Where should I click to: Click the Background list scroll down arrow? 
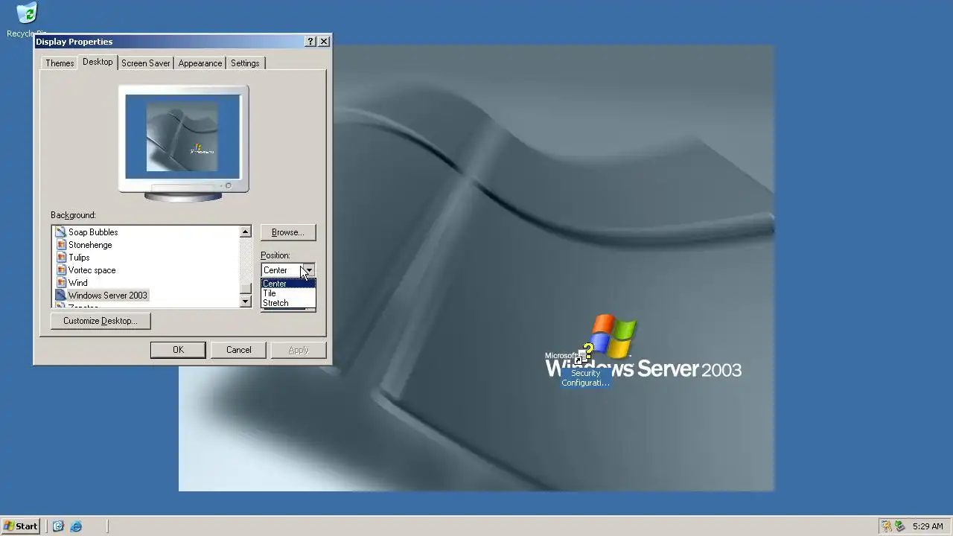click(246, 301)
